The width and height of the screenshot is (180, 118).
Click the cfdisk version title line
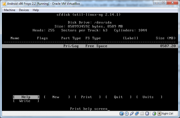[x=89, y=15]
